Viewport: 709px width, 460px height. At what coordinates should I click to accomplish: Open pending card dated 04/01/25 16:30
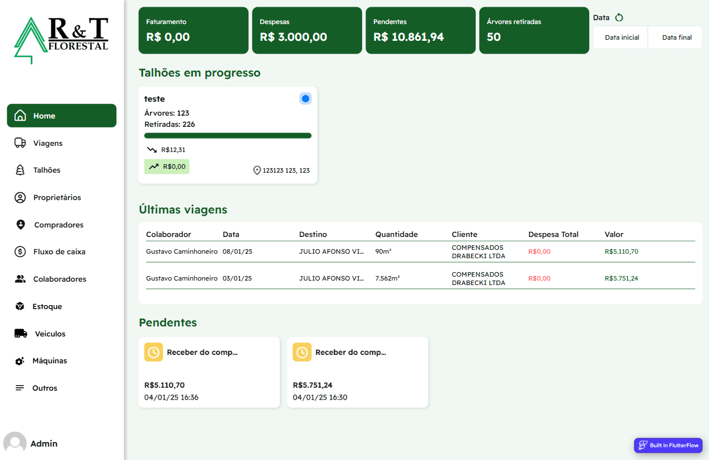(358, 372)
